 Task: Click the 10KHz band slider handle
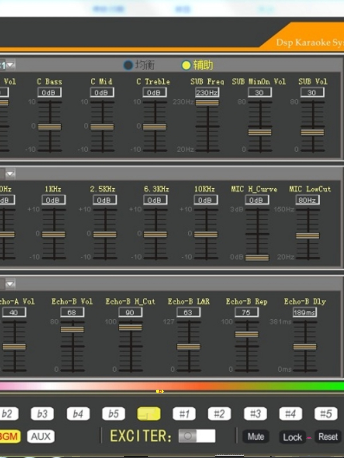pos(206,234)
